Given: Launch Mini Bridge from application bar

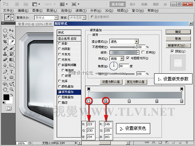Looking at the screenshot, I should [x=26, y=4].
